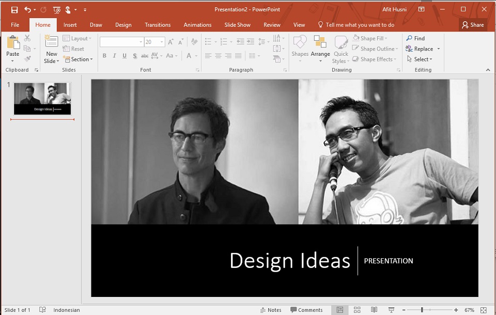Switch to Slide Sorter view in status bar

click(357, 310)
